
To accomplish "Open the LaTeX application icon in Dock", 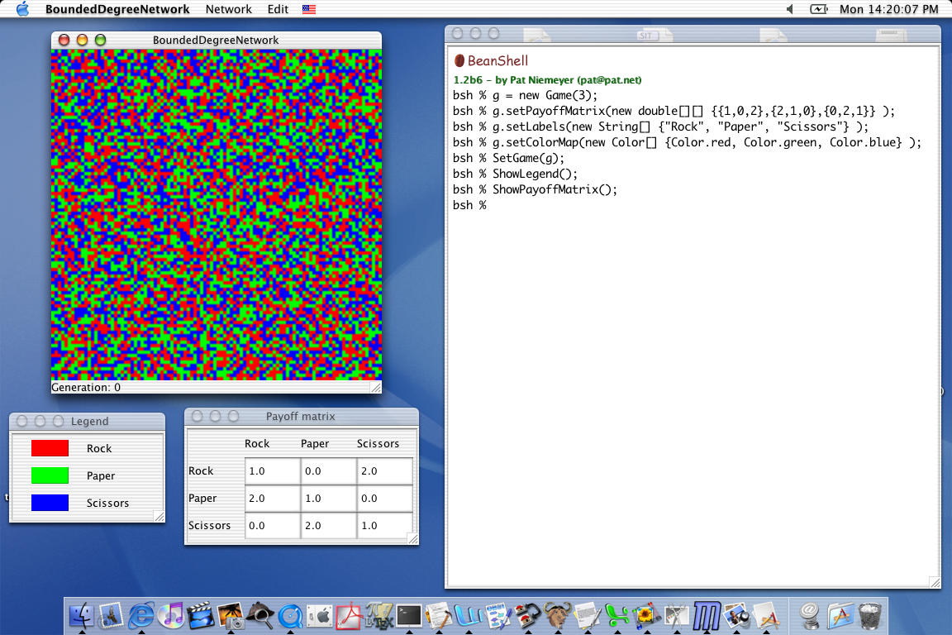I will click(379, 615).
